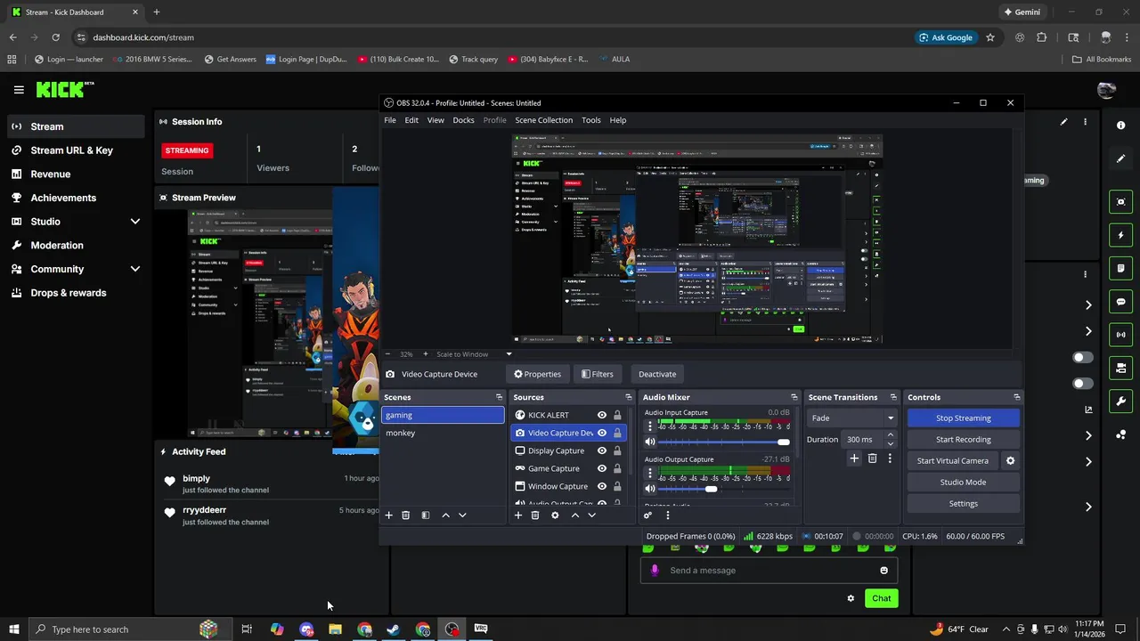The height and width of the screenshot is (641, 1140).
Task: Open emoji picker in chat message box
Action: 884,571
